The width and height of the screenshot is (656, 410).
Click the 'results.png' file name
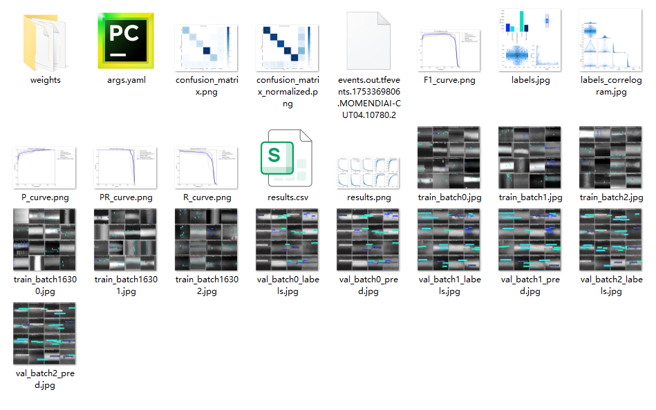coord(368,197)
